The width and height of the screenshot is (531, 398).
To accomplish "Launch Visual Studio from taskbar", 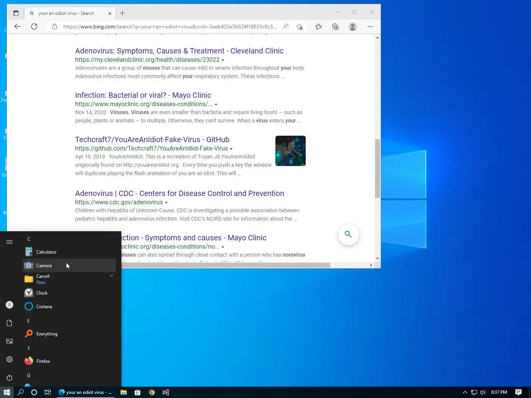I will [166, 392].
